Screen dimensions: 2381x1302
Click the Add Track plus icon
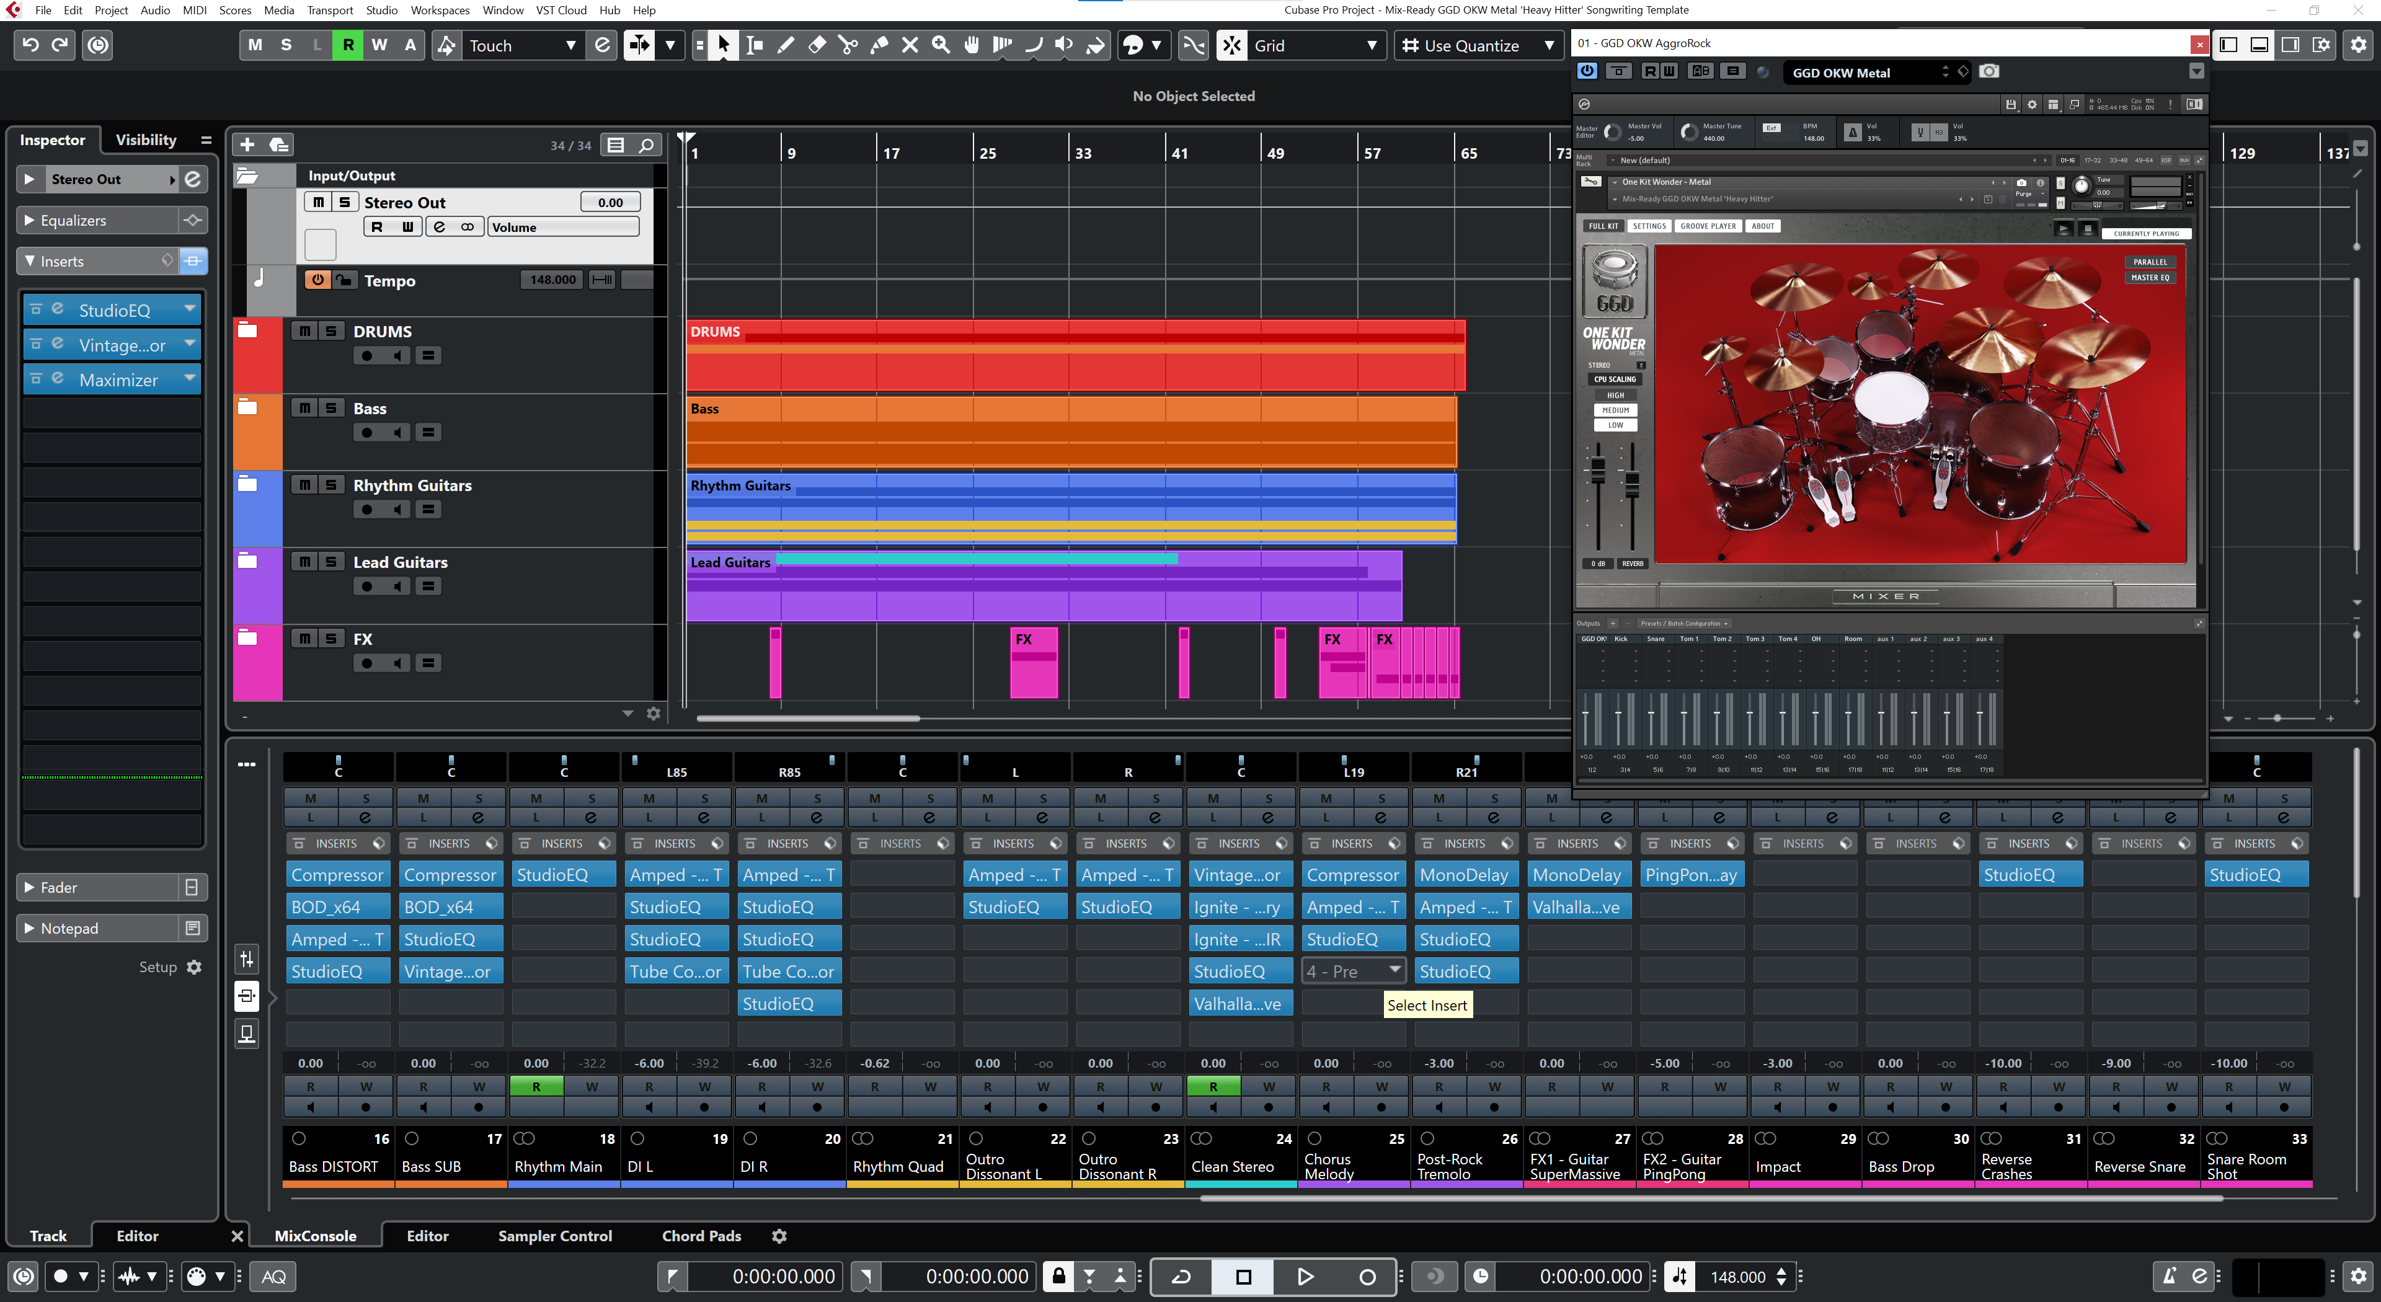(247, 145)
